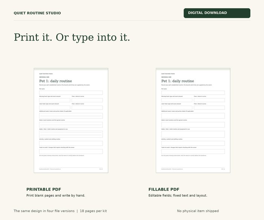Click the Walks / litter field in fillable preview
Image resolution: width=264 pixels, height=220 pixels.
pos(193,134)
